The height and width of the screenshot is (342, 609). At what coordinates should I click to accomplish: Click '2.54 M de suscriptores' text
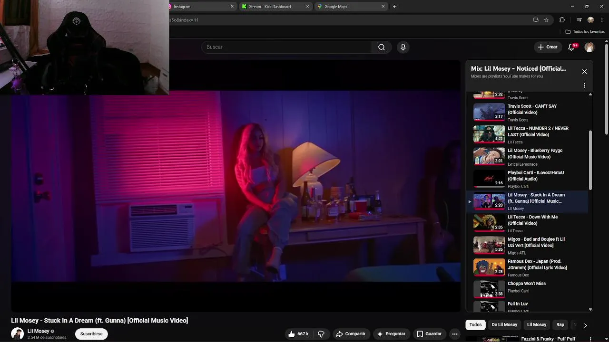coord(47,338)
